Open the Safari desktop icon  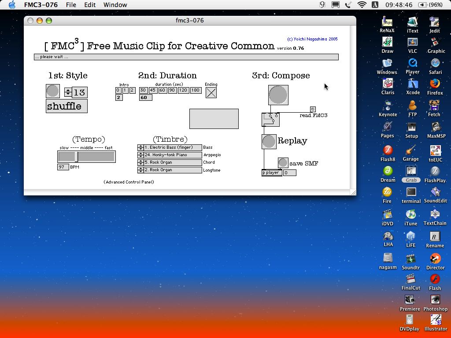coord(435,66)
